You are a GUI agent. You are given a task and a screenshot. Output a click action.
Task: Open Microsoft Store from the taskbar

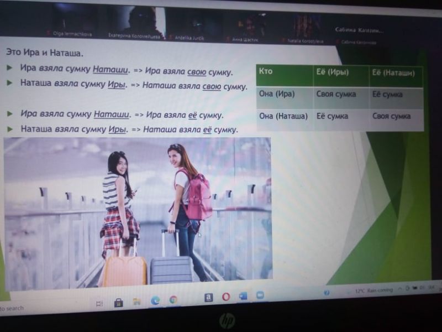coord(118,303)
